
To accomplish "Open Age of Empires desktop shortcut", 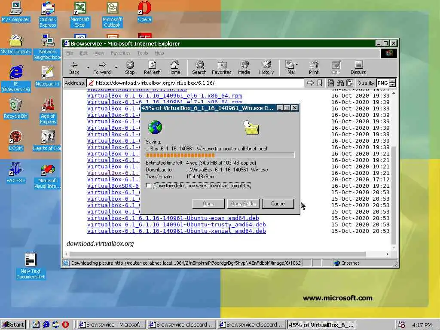I will click(48, 111).
